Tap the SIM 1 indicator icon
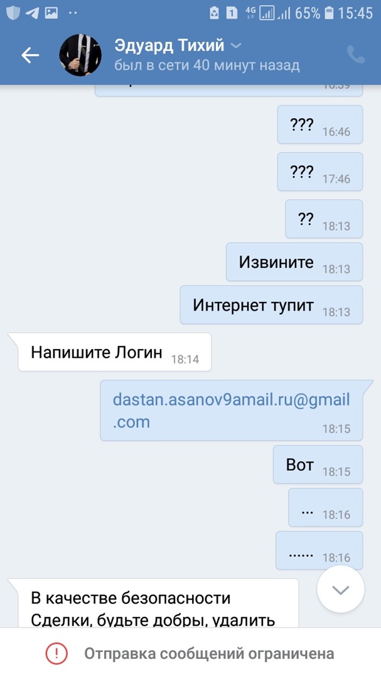The height and width of the screenshot is (679, 381). (x=232, y=13)
